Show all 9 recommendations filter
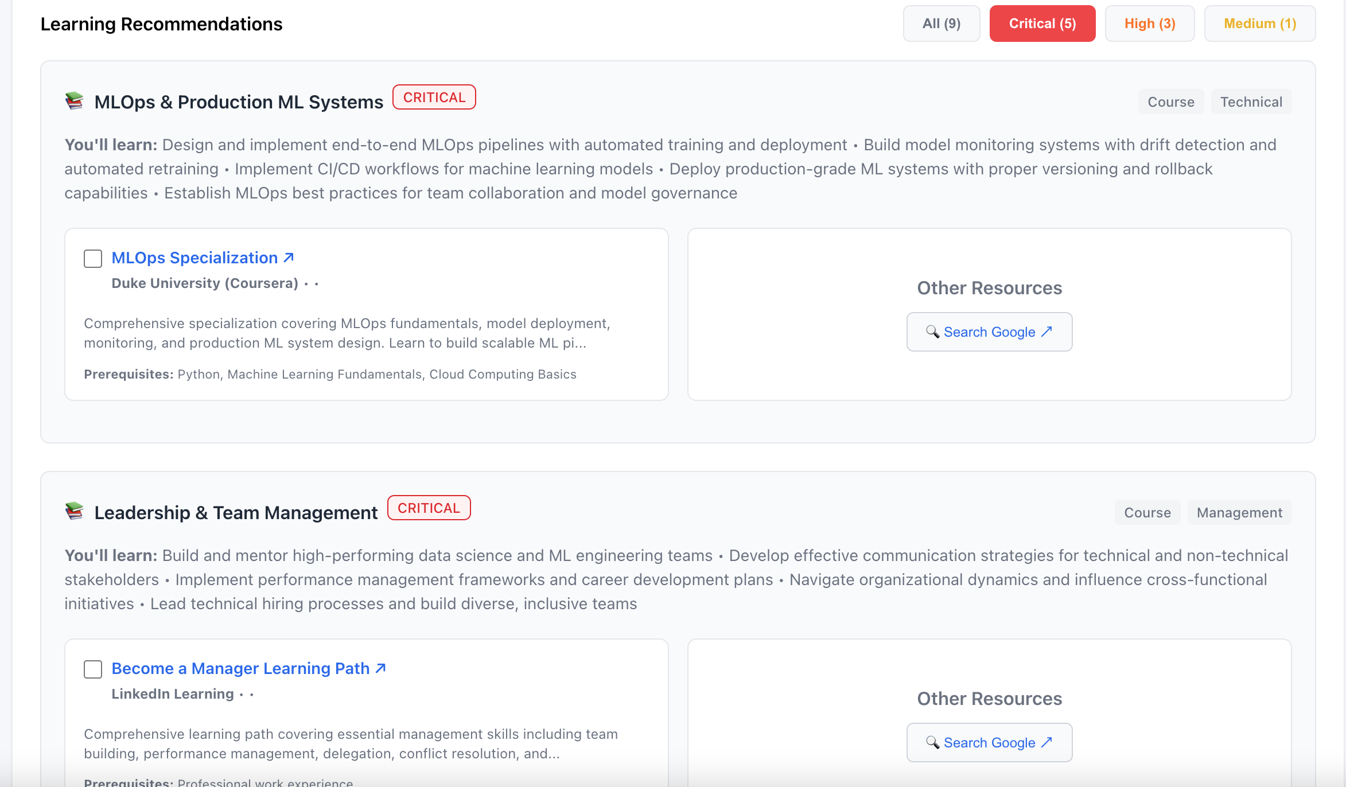Screen dimensions: 1346x787 941,24
